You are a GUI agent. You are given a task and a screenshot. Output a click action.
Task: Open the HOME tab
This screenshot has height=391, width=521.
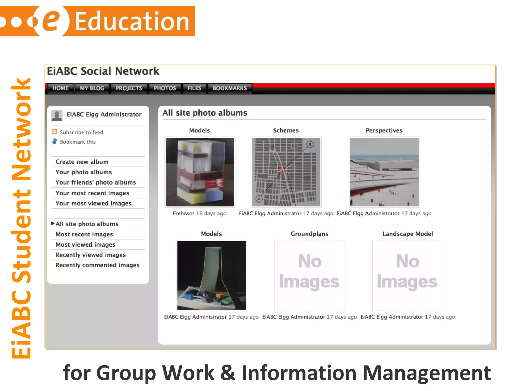61,88
